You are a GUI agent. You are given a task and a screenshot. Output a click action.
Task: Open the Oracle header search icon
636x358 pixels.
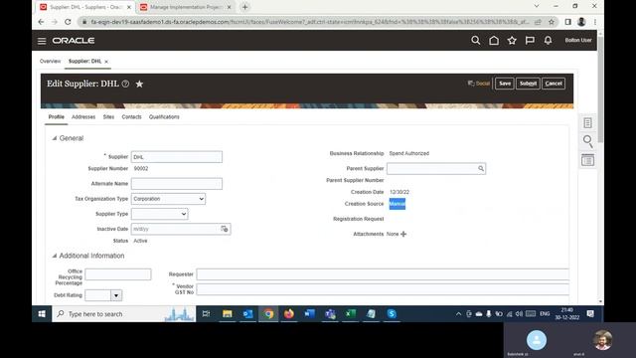tap(475, 40)
